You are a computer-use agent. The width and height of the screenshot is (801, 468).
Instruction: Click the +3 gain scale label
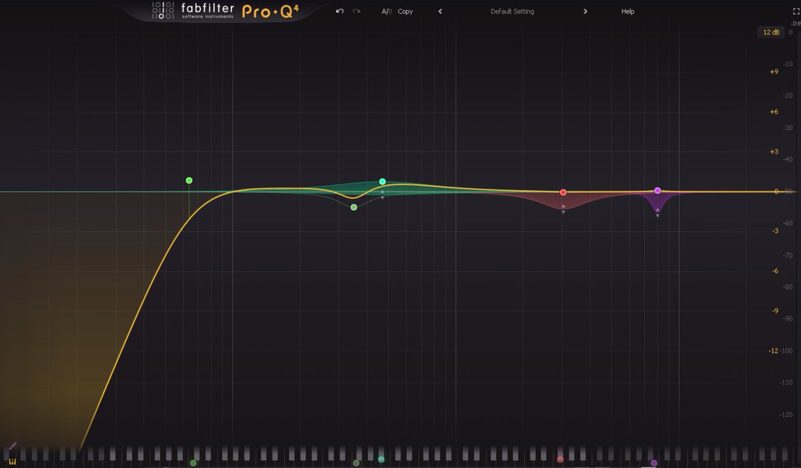coord(774,151)
